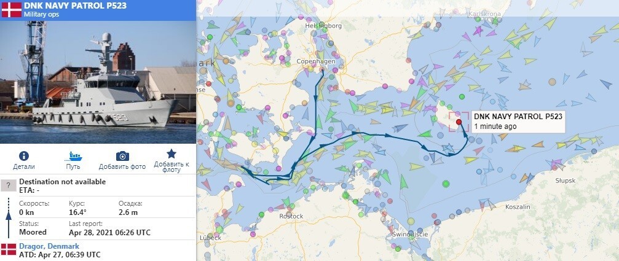Click the Koszalin city label on map
This screenshot has width=619, height=261.
[518, 206]
